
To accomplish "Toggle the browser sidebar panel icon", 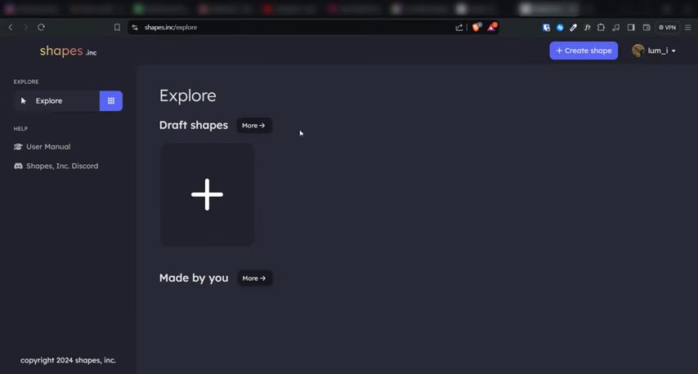I will point(631,28).
